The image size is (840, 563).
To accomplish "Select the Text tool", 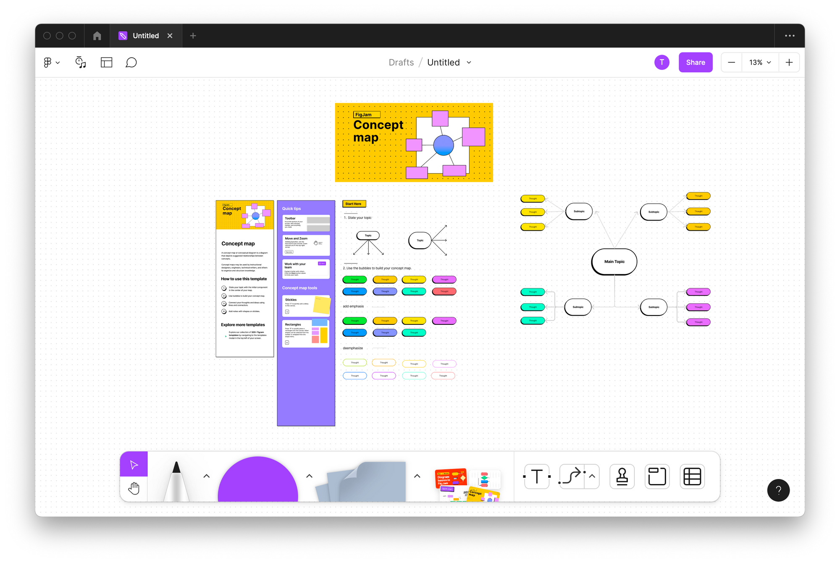I will (x=537, y=476).
